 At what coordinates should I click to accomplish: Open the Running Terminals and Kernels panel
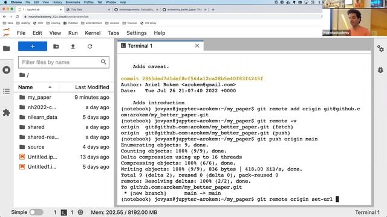7,70
